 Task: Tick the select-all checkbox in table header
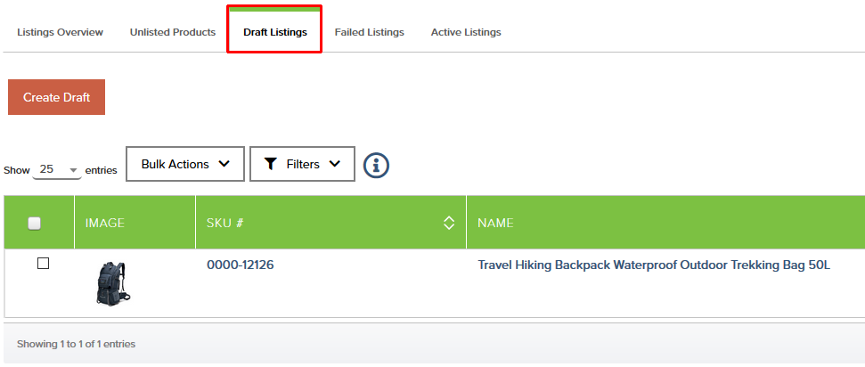click(x=35, y=223)
